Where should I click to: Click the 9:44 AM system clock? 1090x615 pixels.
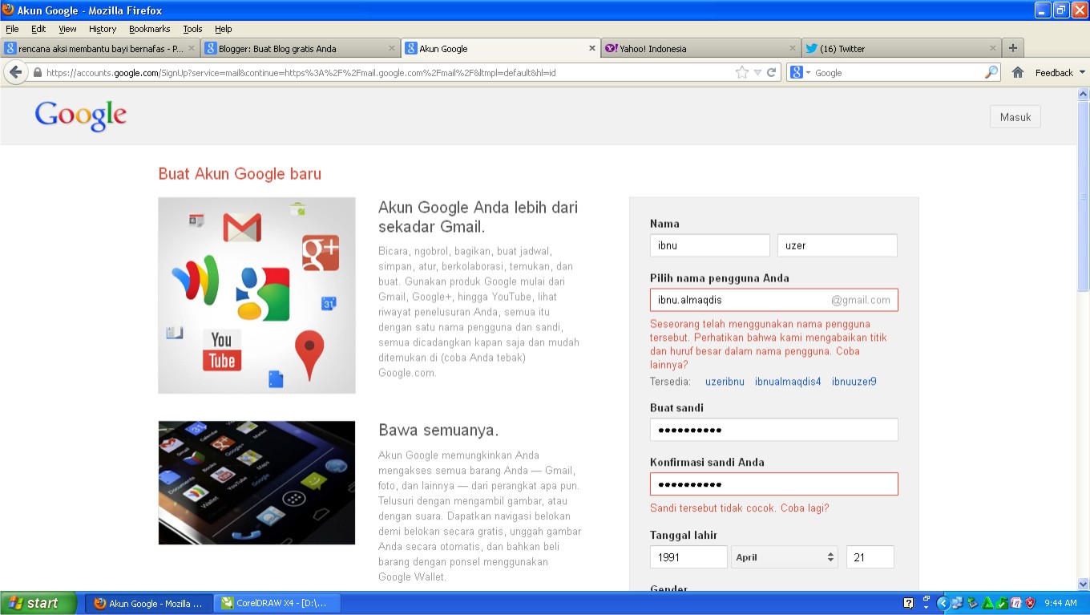click(x=1060, y=603)
